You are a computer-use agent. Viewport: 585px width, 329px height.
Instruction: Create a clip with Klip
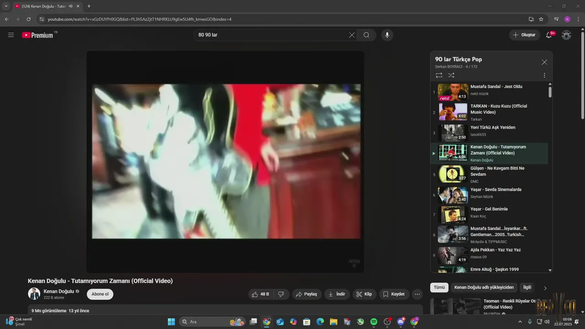[364, 294]
